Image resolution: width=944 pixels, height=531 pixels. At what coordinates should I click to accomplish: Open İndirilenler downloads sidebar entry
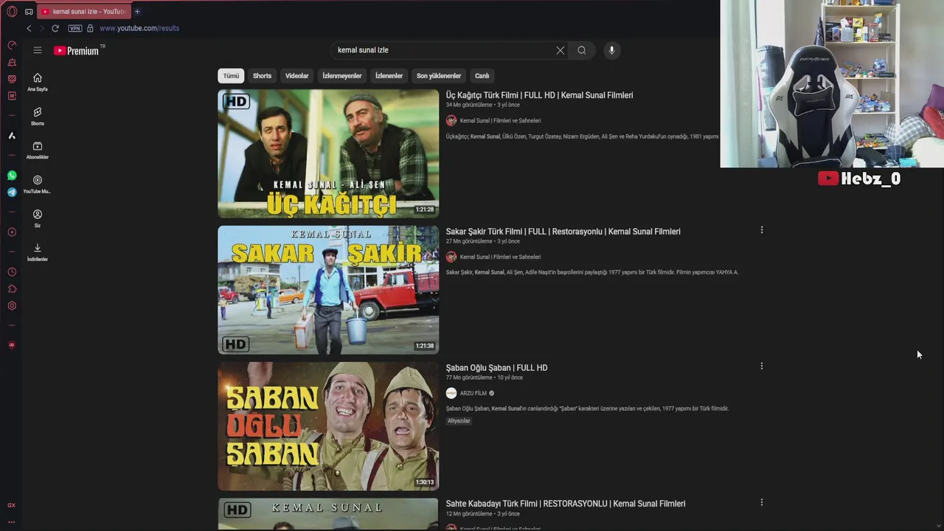38,252
